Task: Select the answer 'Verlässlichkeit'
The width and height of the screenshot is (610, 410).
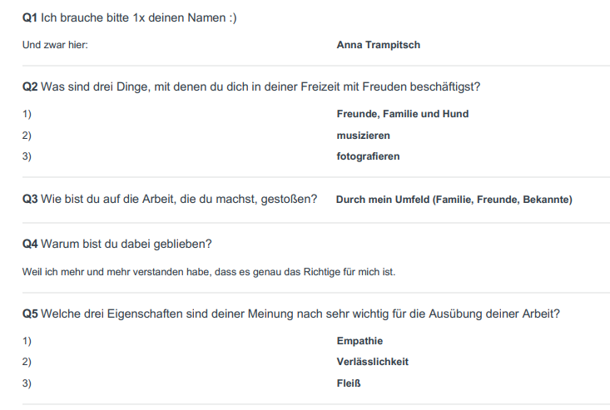Action: point(373,362)
